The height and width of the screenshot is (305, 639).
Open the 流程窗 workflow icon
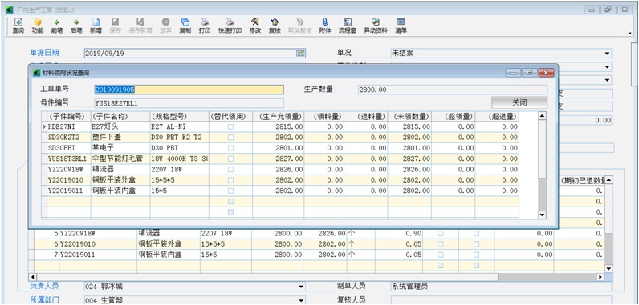pyautogui.click(x=348, y=26)
